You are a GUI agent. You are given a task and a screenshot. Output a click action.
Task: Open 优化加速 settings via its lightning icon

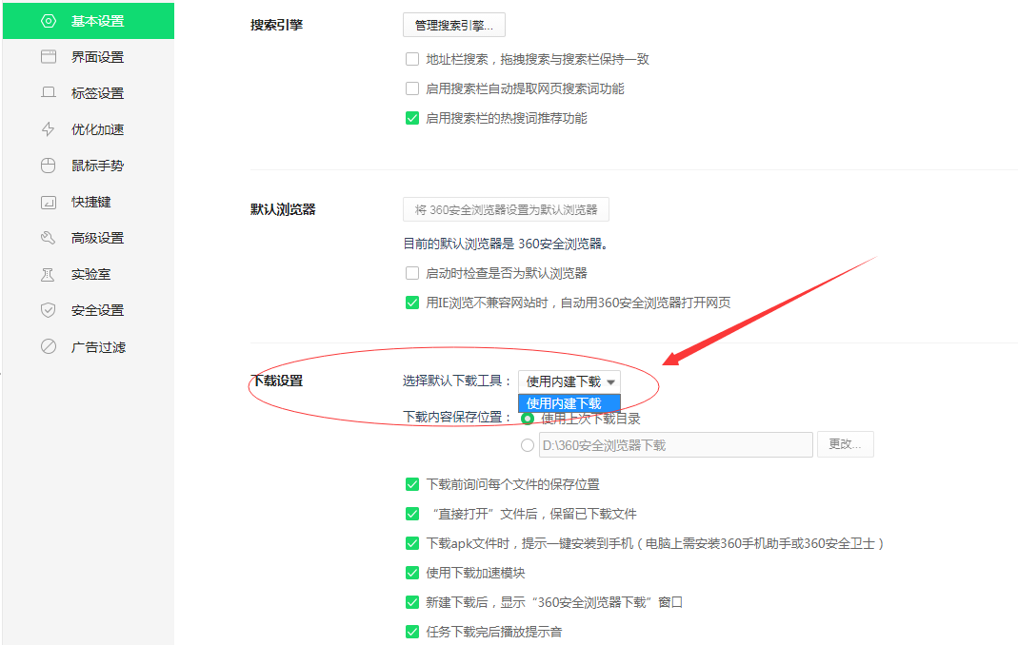tap(48, 128)
